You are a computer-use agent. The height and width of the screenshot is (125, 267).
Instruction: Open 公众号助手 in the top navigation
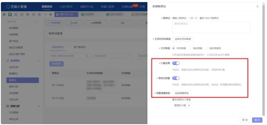click(68, 6)
